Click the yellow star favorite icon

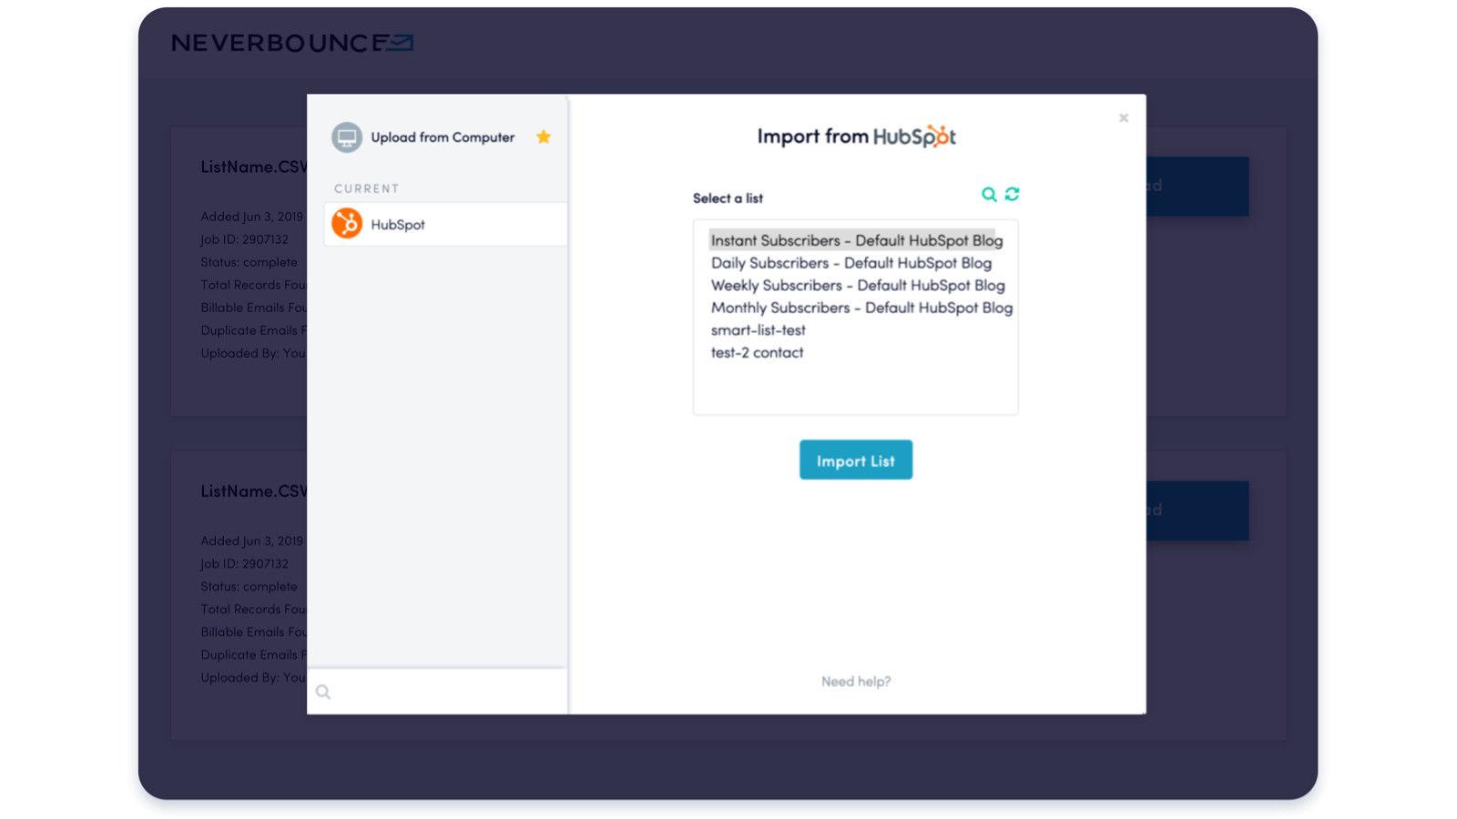(x=544, y=136)
